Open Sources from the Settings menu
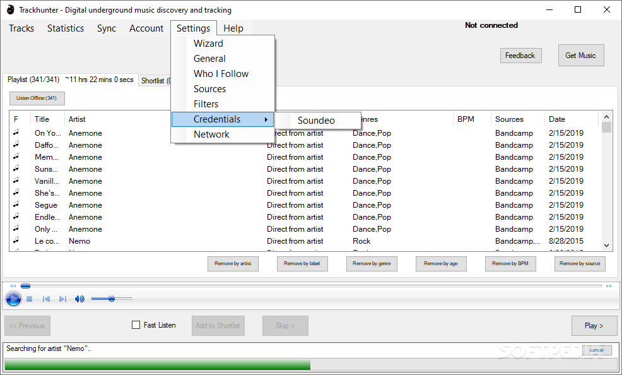This screenshot has width=622, height=375. 223,89
